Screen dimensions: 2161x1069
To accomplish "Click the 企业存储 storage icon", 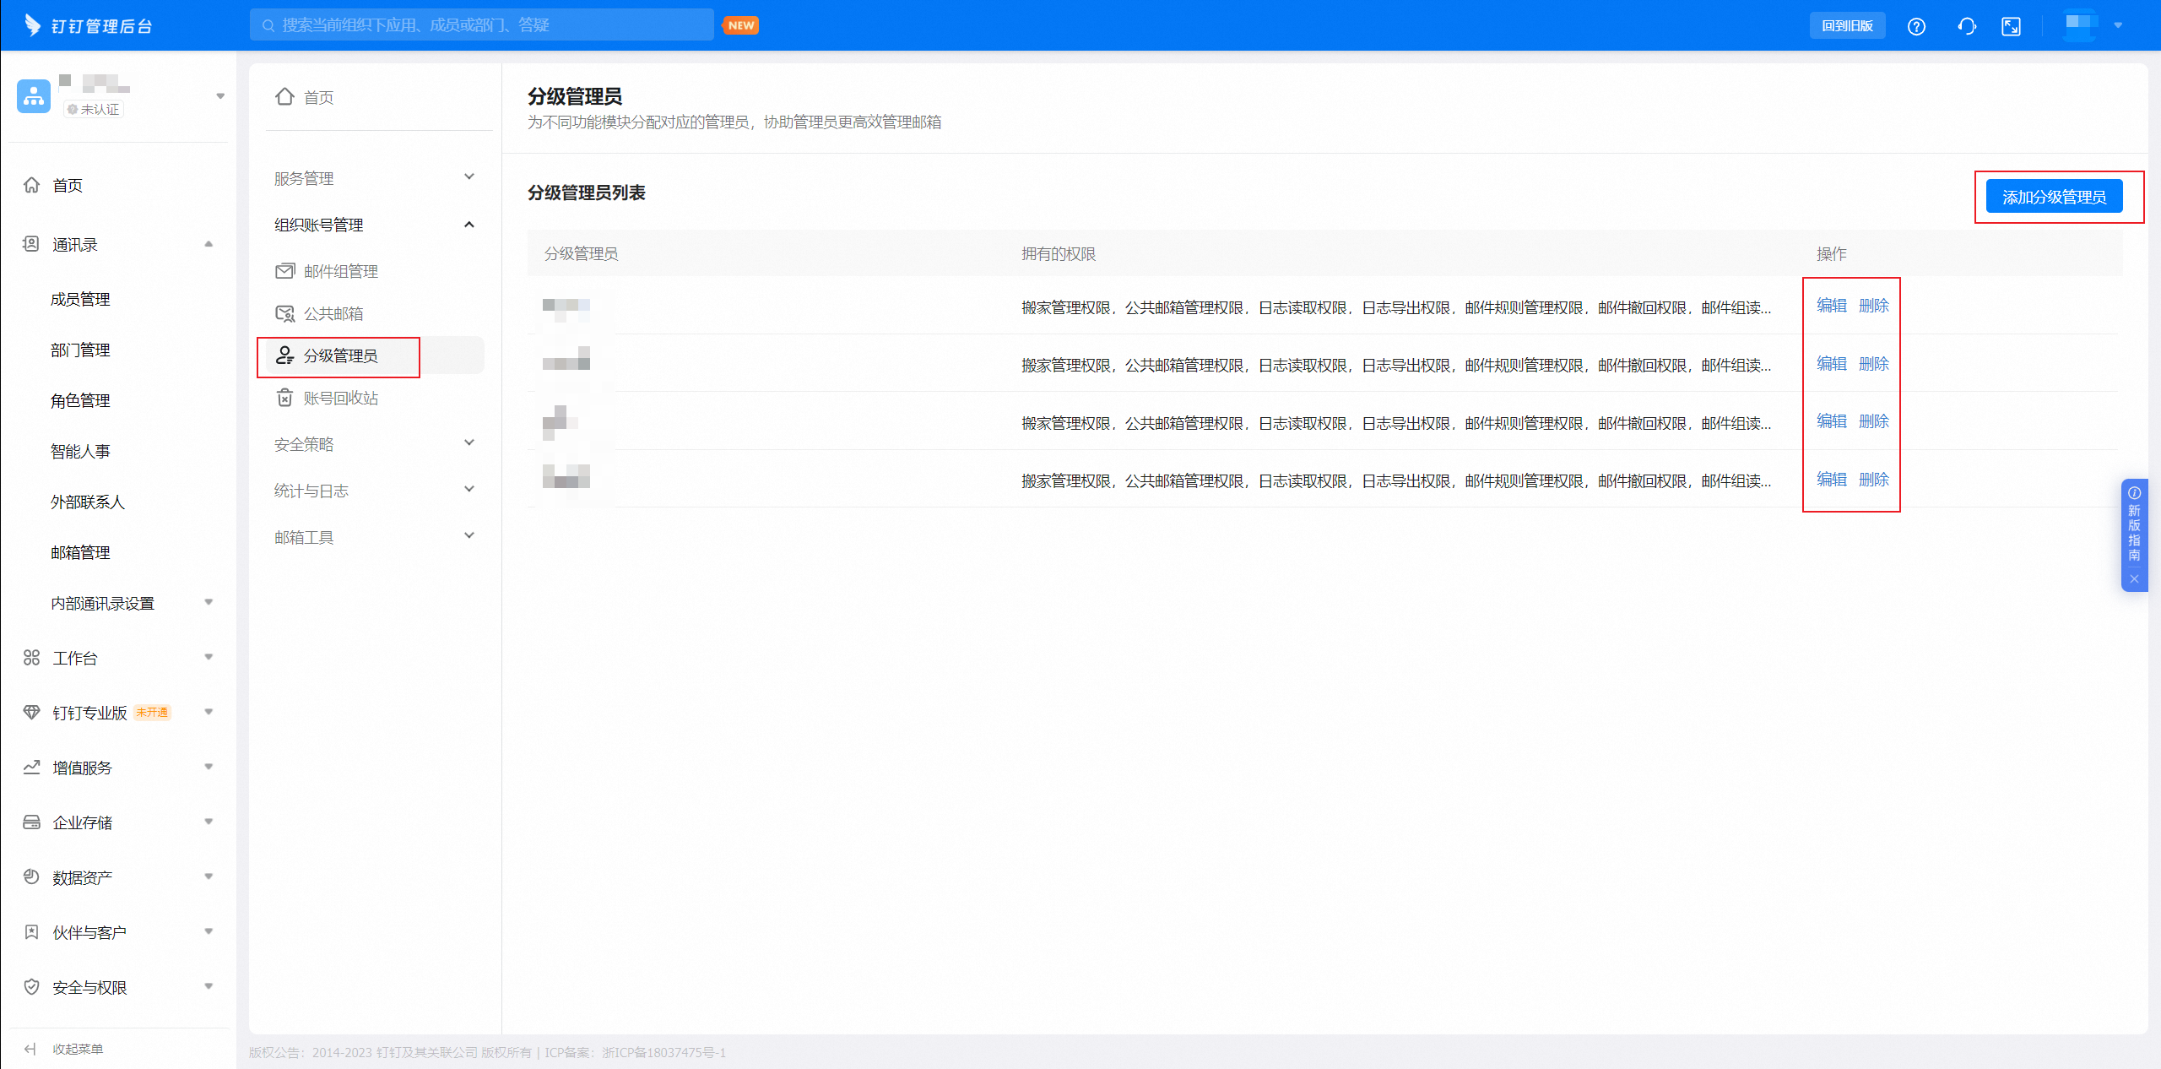I will pyautogui.click(x=31, y=822).
